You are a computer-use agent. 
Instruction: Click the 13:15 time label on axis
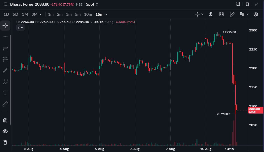229,149
